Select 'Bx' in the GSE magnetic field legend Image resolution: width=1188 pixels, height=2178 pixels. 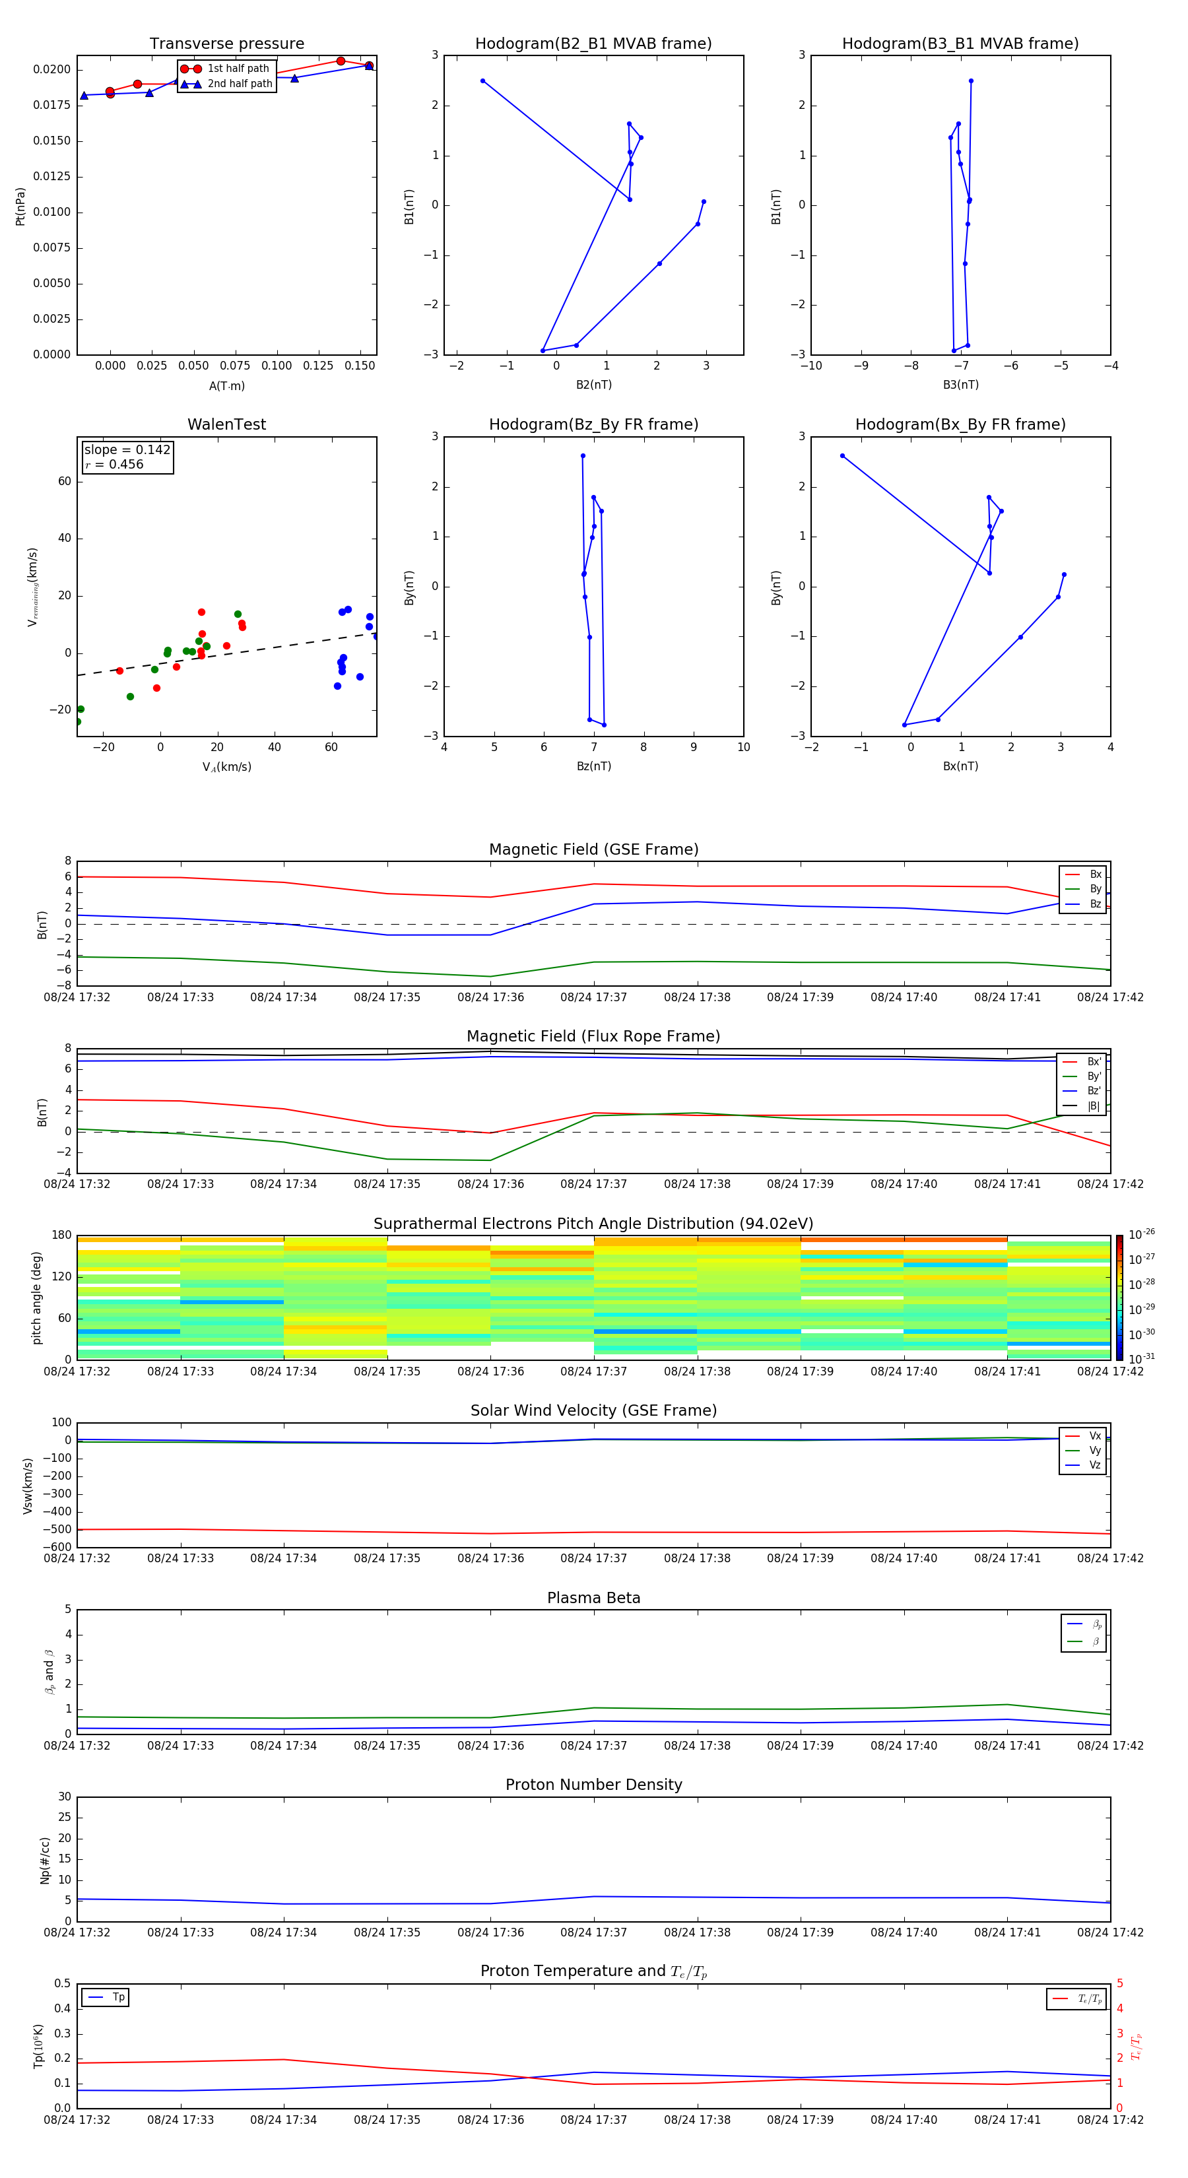click(x=1083, y=874)
